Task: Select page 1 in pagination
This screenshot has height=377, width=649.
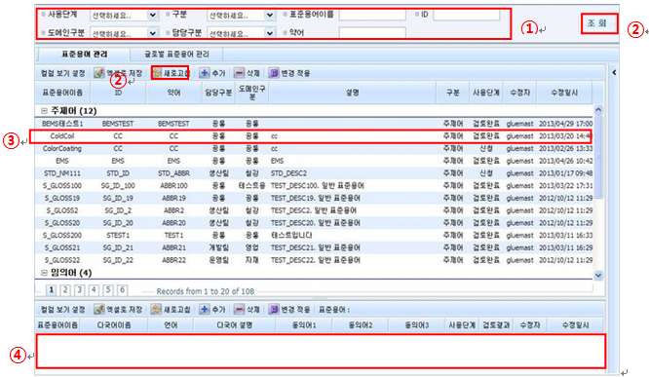Action: pos(52,290)
